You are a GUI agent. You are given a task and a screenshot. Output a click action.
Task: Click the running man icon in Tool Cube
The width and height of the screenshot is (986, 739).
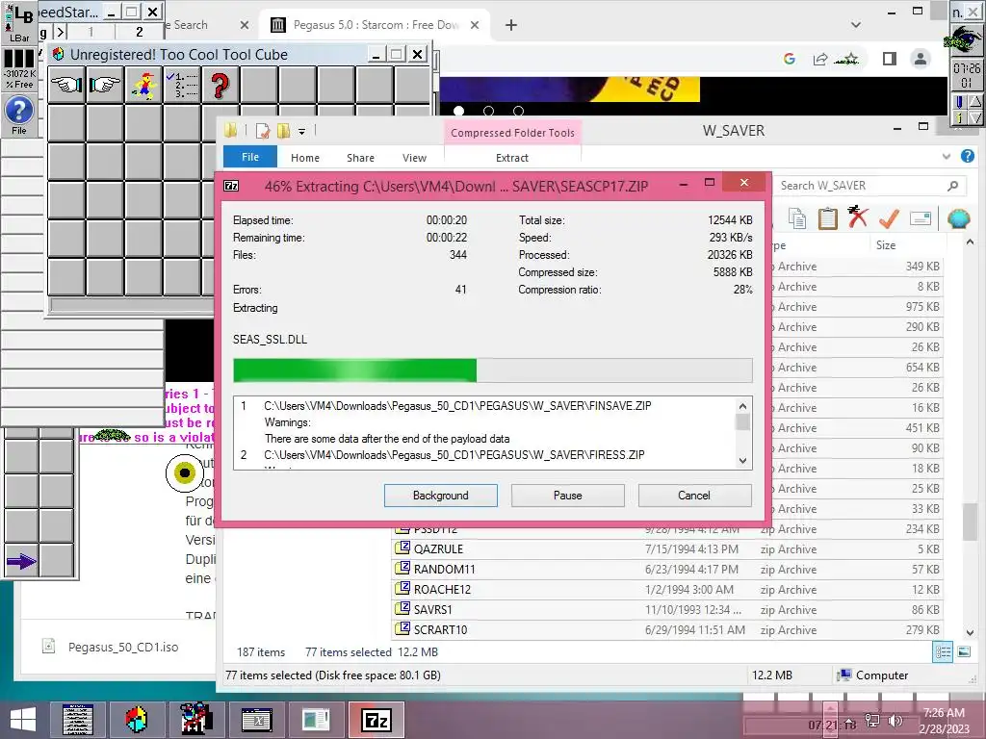(144, 85)
